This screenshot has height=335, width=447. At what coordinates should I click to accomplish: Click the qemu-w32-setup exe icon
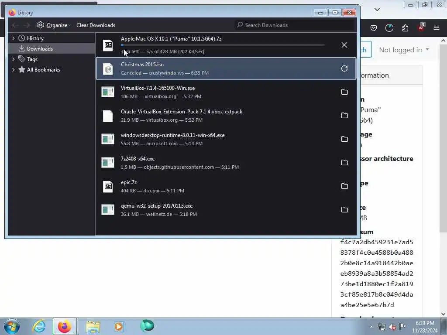pyautogui.click(x=108, y=210)
